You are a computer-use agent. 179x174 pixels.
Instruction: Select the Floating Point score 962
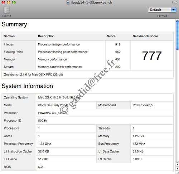point(118,52)
